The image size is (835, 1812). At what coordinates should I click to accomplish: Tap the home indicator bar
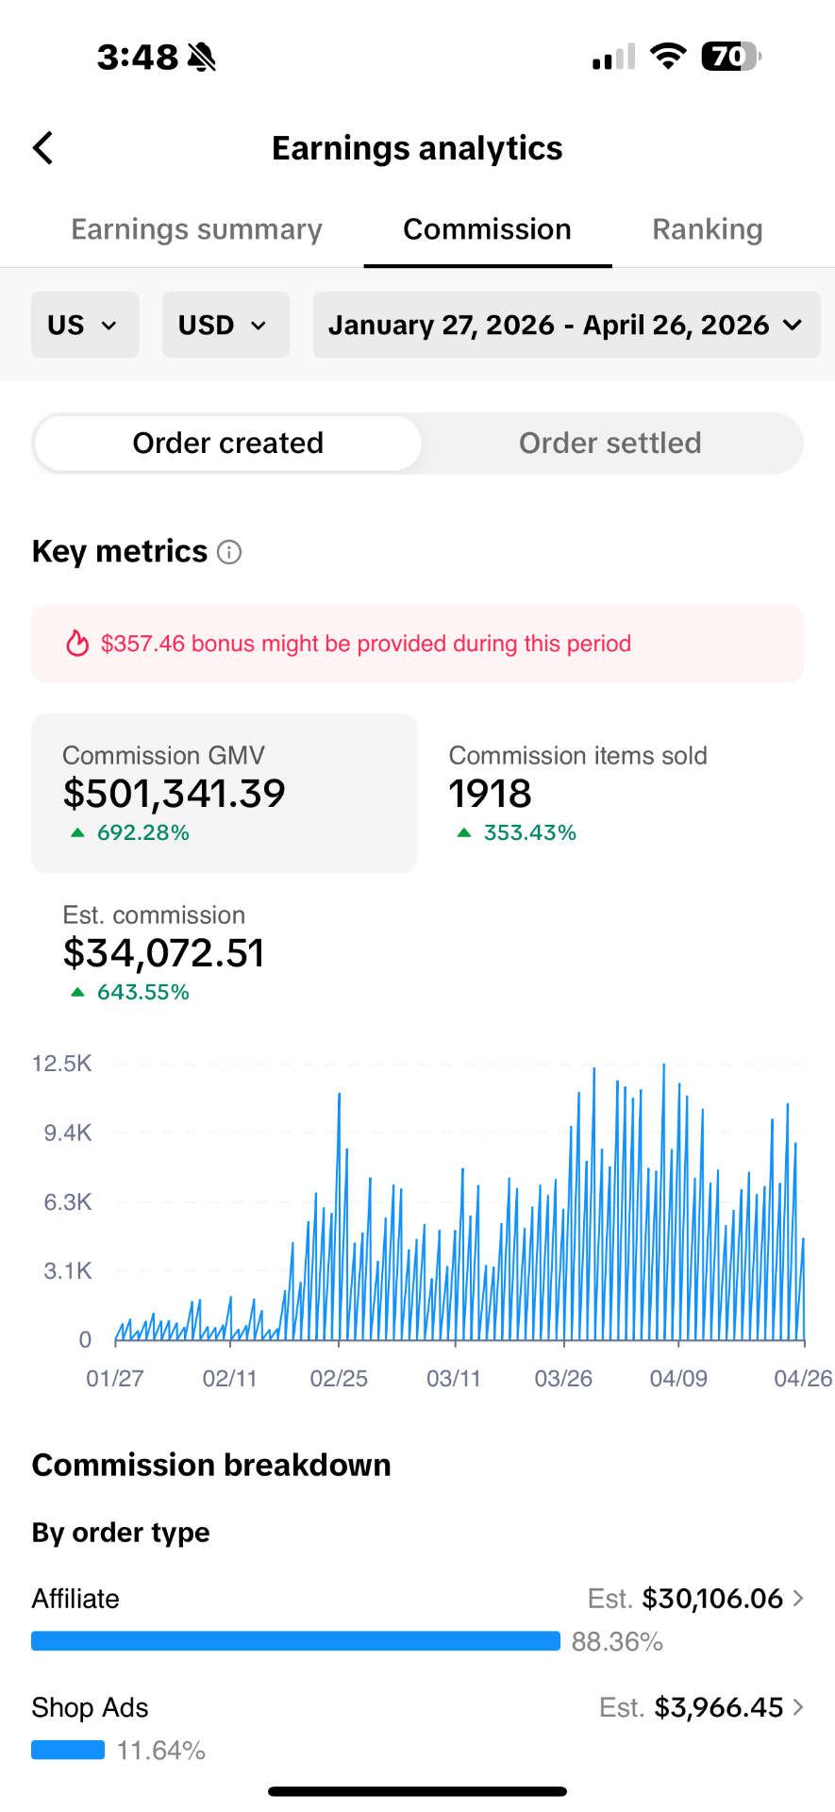[x=417, y=1791]
